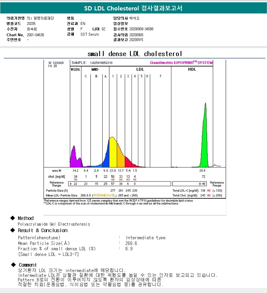Screen dimensions: 267x293
Task: Click the HDL area % value "29.8"
Action: point(202,171)
